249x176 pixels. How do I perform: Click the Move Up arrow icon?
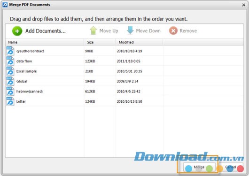93,31
